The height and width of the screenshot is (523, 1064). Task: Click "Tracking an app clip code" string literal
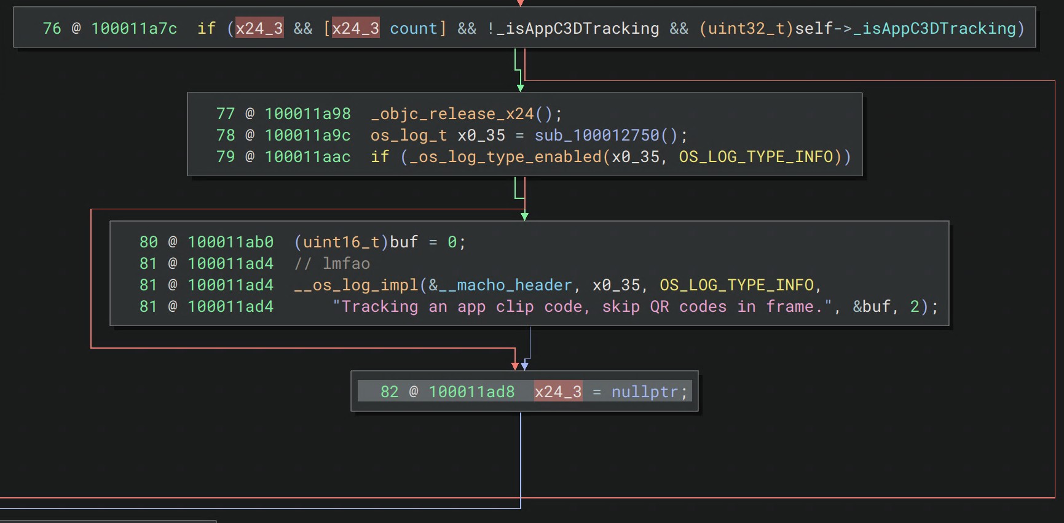tap(583, 306)
